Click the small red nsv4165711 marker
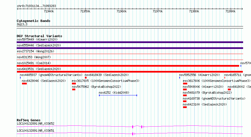The height and width of the screenshot is (137, 251). 225,78
